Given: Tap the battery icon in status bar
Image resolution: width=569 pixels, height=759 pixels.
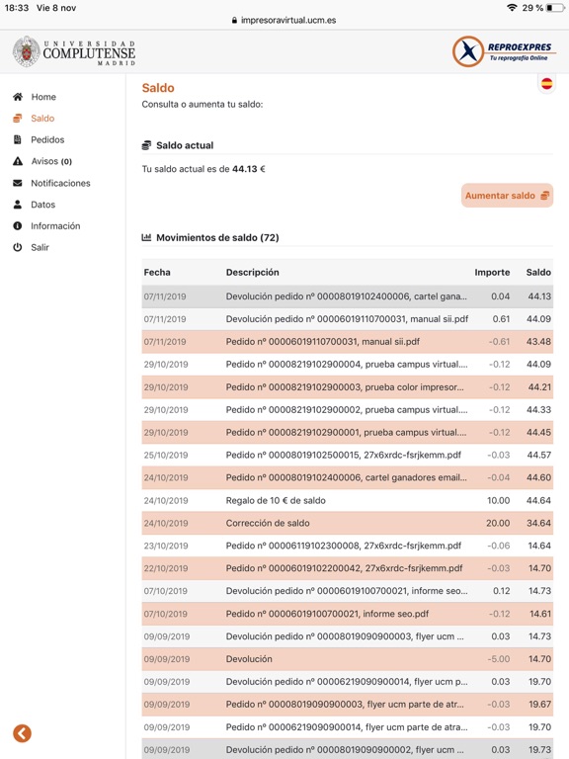Looking at the screenshot, I should click(555, 8).
